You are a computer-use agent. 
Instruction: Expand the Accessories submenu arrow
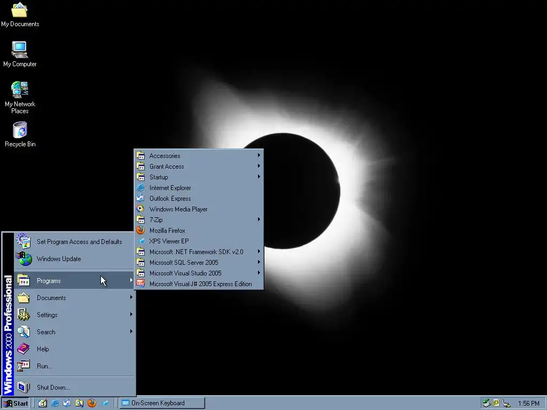pyautogui.click(x=259, y=155)
